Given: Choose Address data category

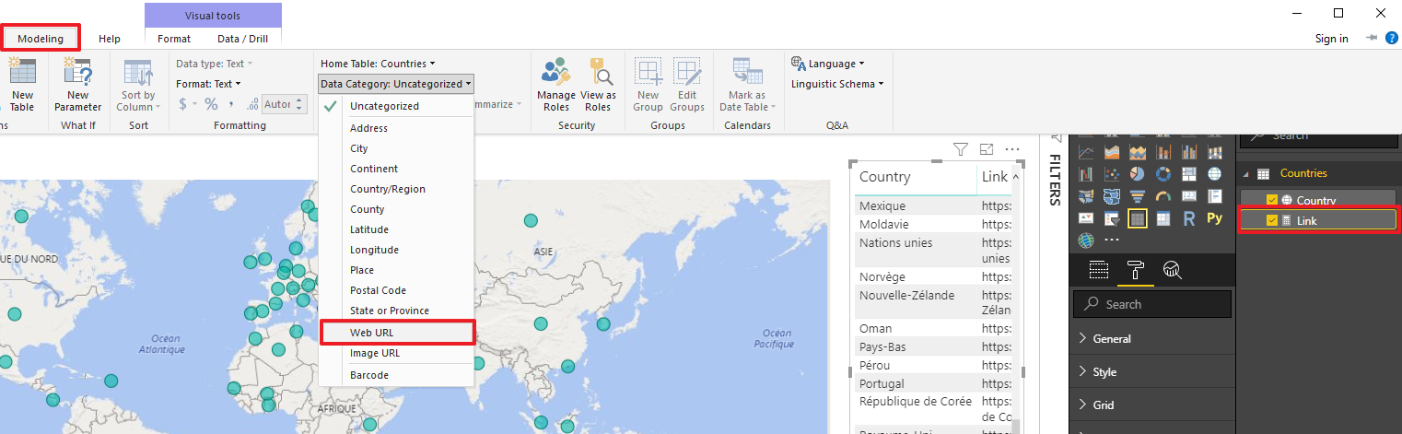Looking at the screenshot, I should point(396,128).
